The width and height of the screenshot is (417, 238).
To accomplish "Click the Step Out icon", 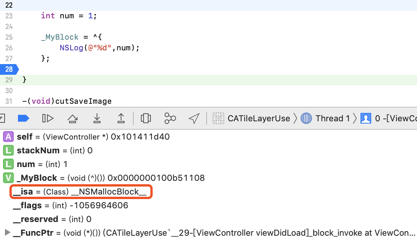I will [121, 118].
